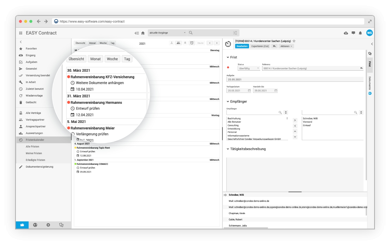Collapse the Tätigkeitsbeschreibung section
Viewport: 390px width, 246px height.
pos(228,149)
